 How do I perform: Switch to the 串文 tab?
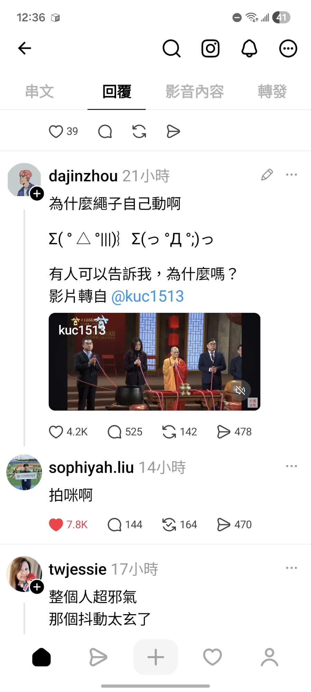[x=39, y=92]
